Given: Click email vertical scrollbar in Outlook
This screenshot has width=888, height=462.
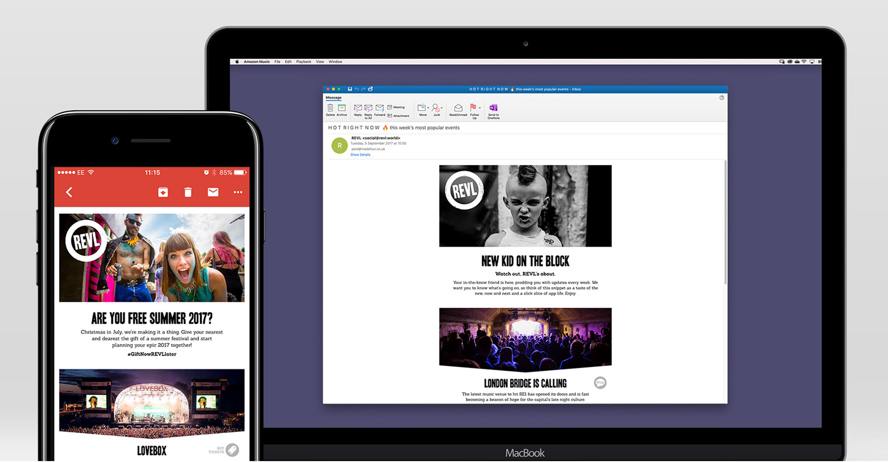Looking at the screenshot, I should pos(725,222).
